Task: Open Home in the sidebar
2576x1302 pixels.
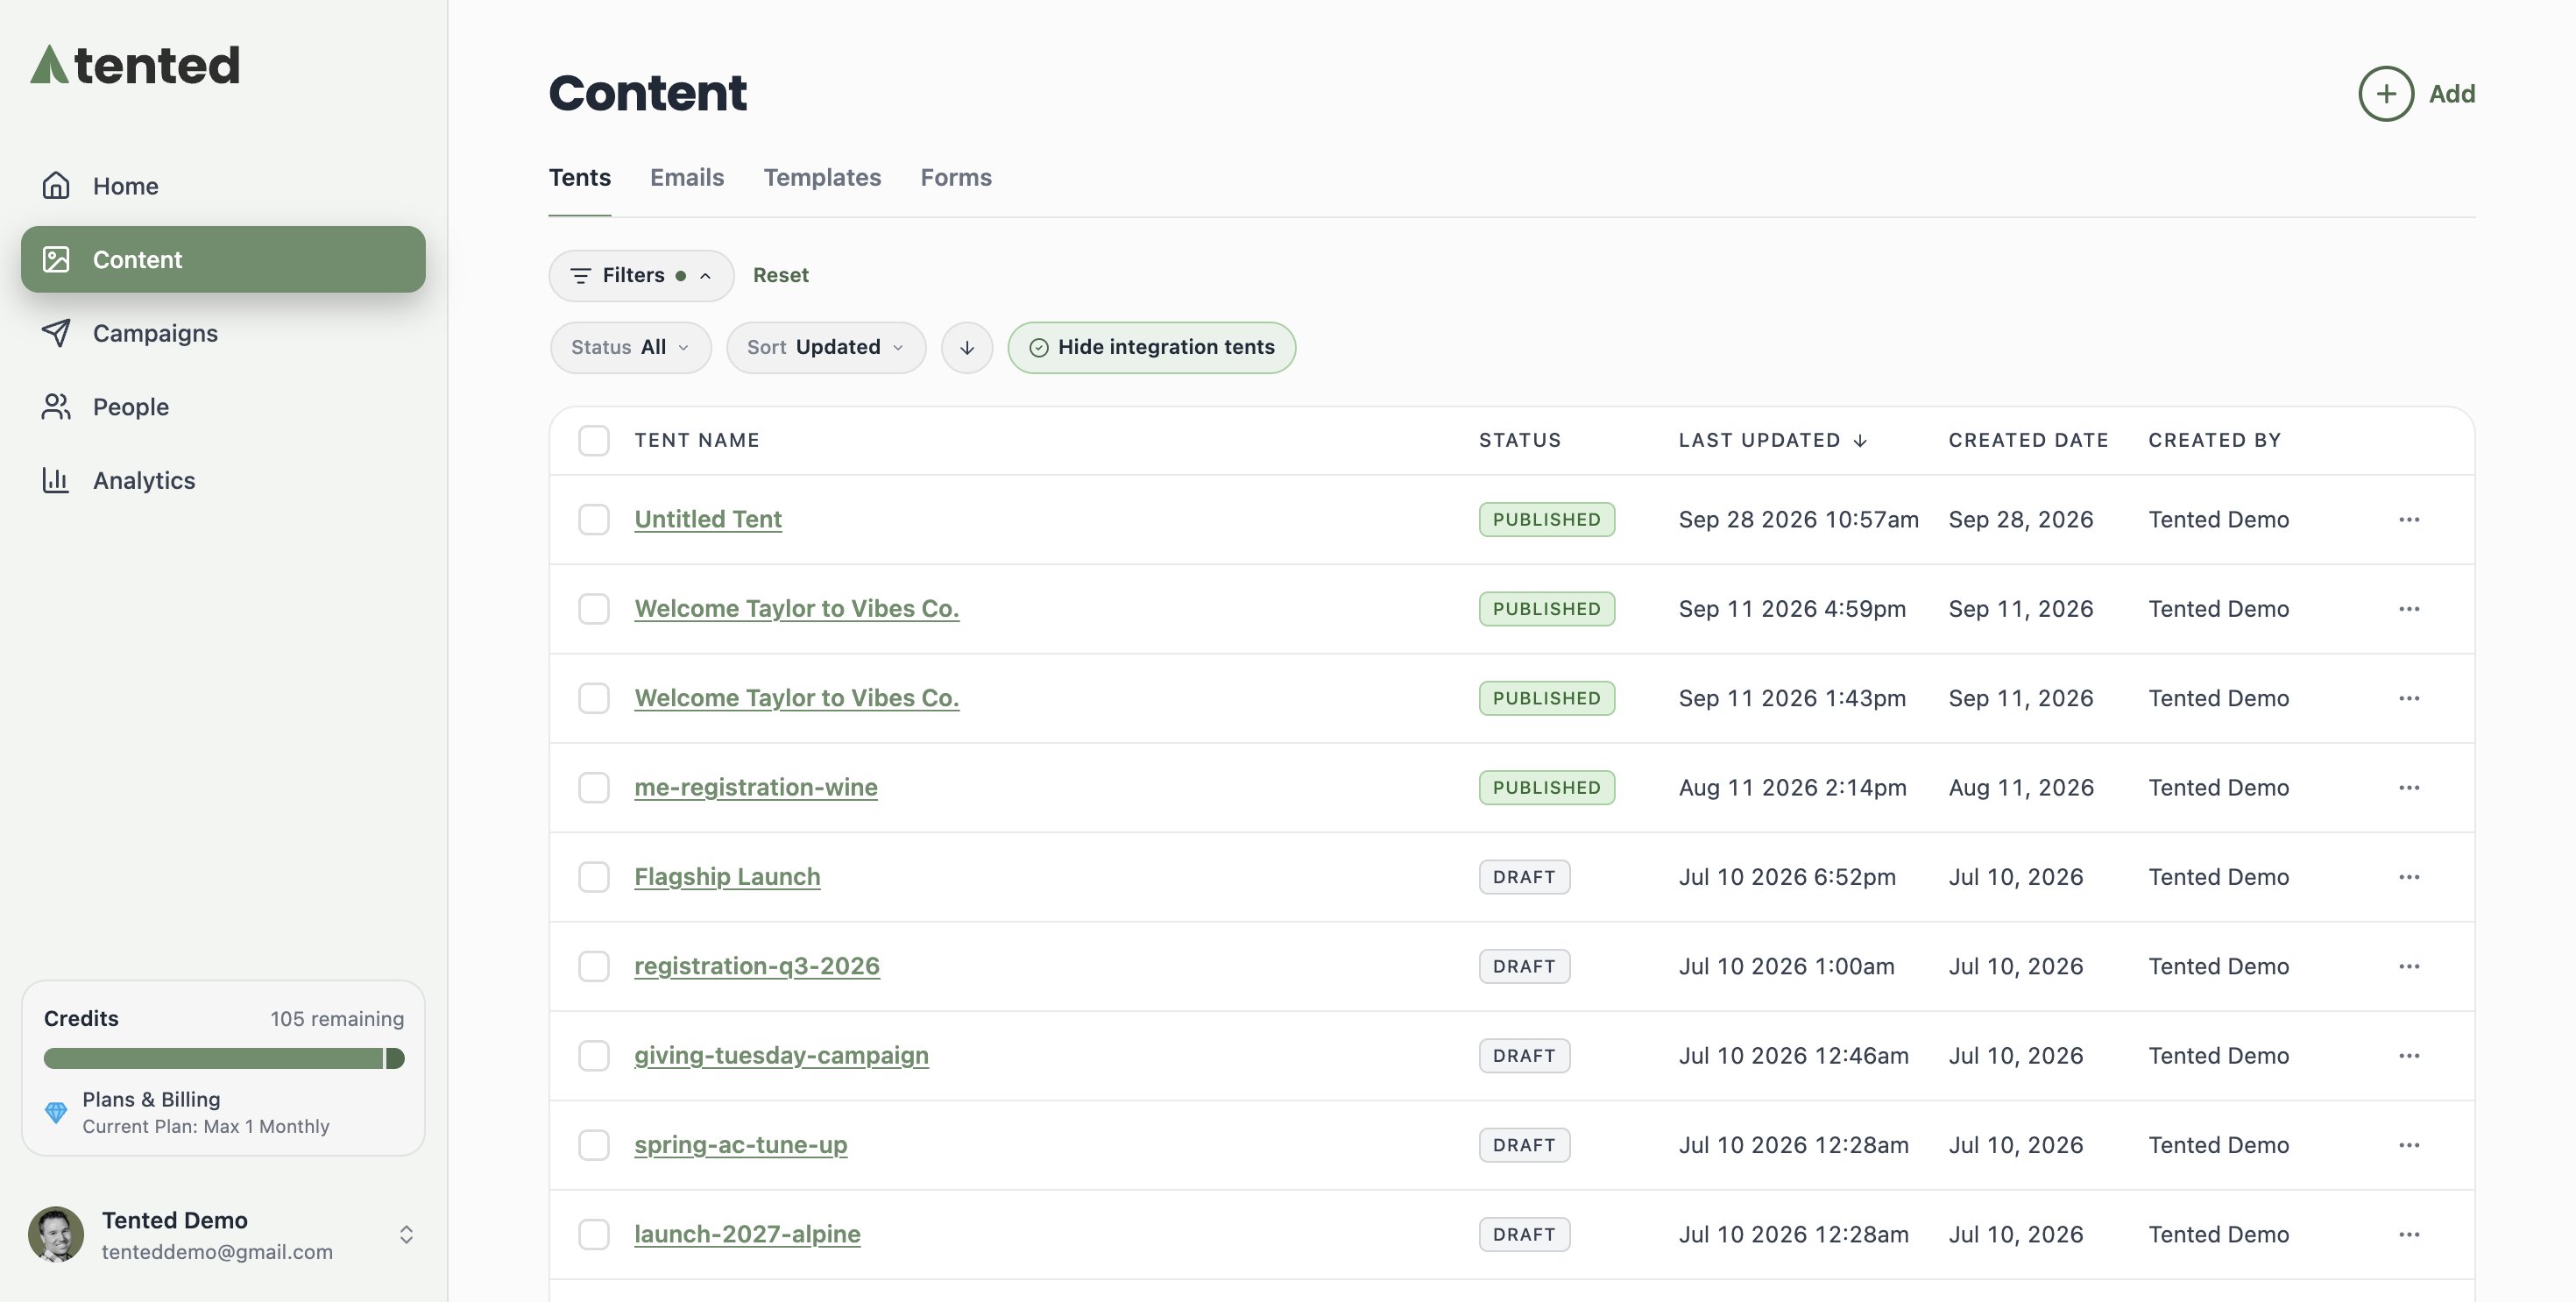Action: pos(222,186)
